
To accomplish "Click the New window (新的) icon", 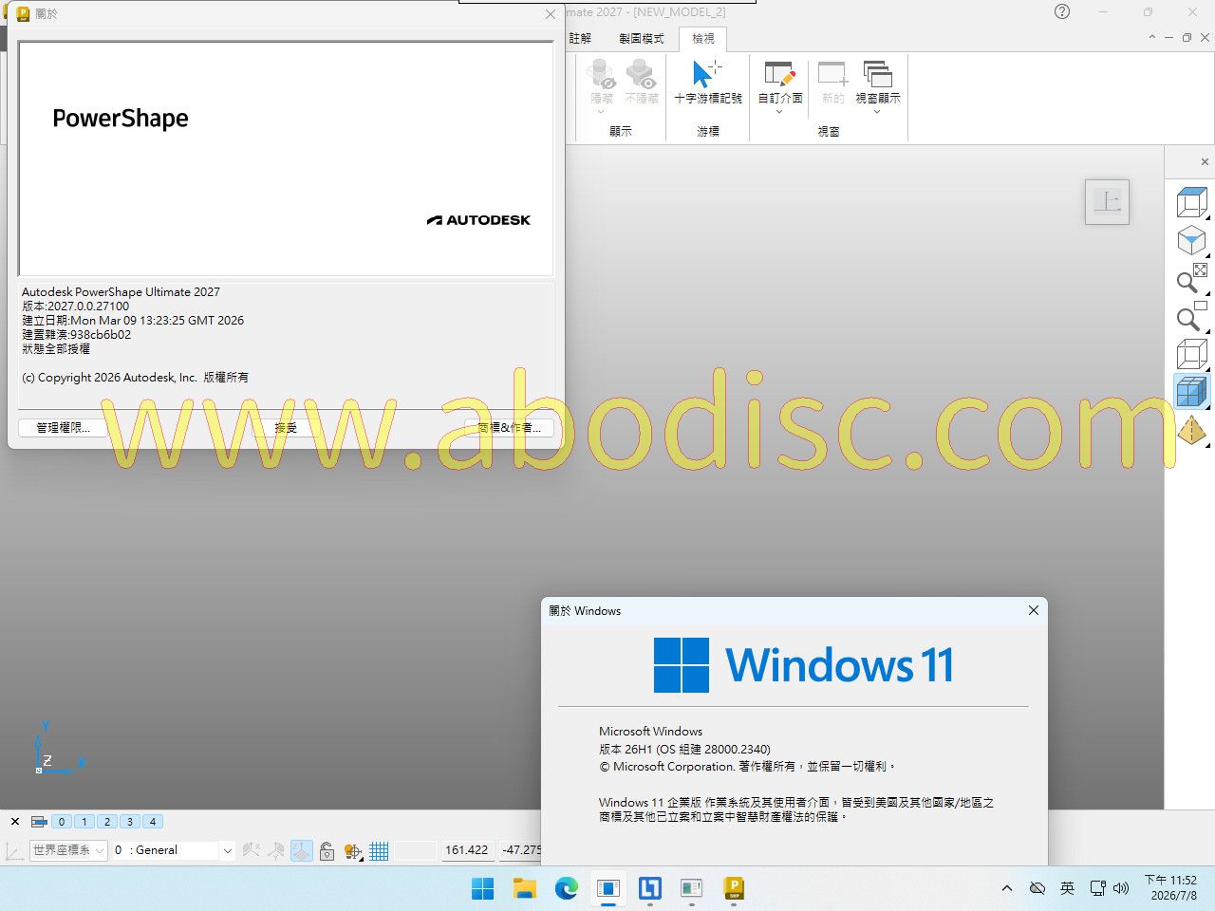I will pyautogui.click(x=832, y=74).
